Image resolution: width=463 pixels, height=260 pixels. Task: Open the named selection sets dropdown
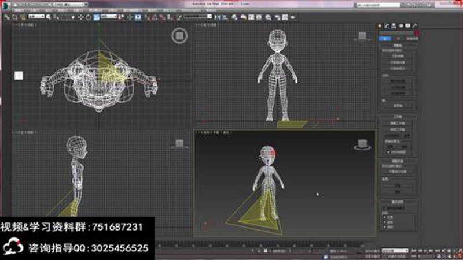pyautogui.click(x=197, y=17)
